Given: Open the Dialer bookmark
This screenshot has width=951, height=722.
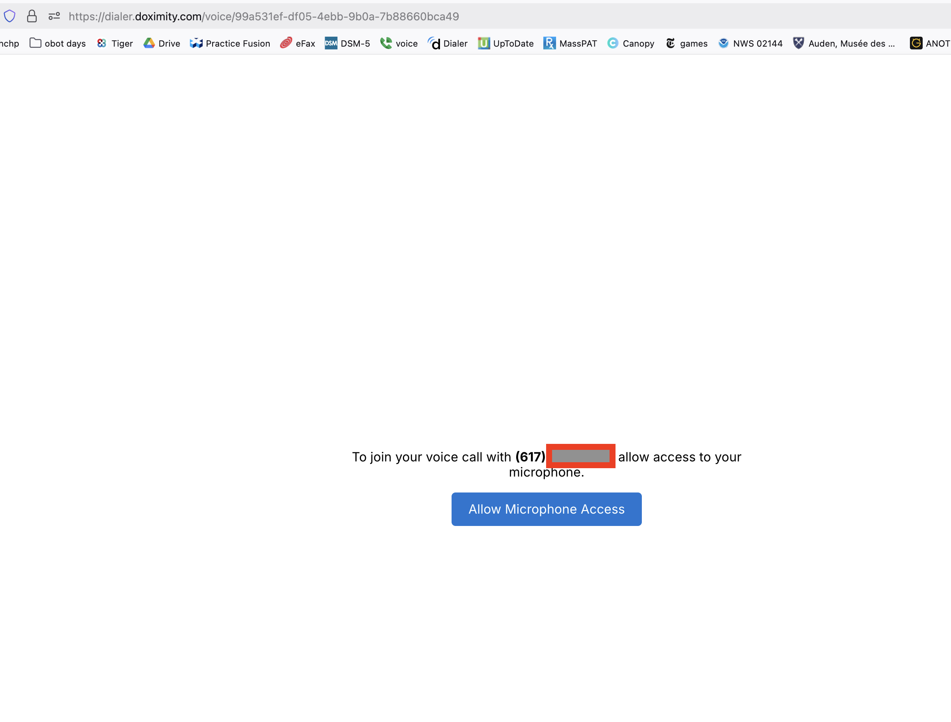Looking at the screenshot, I should [x=448, y=43].
